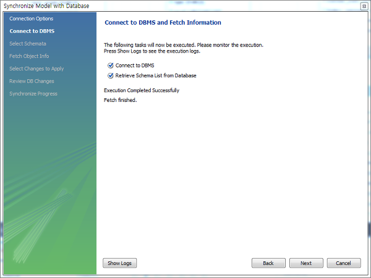The width and height of the screenshot is (371, 278).
Task: Click the Connect to DBMS task label
Action: tap(135, 65)
